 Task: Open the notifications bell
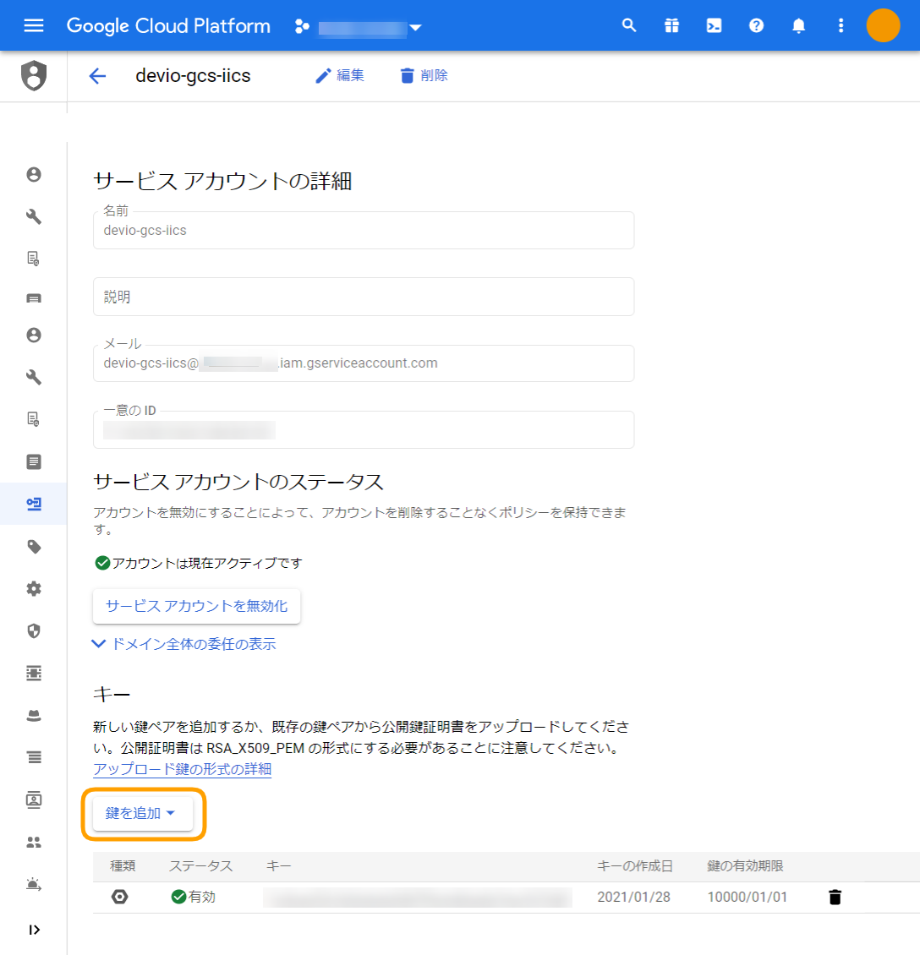tap(799, 25)
